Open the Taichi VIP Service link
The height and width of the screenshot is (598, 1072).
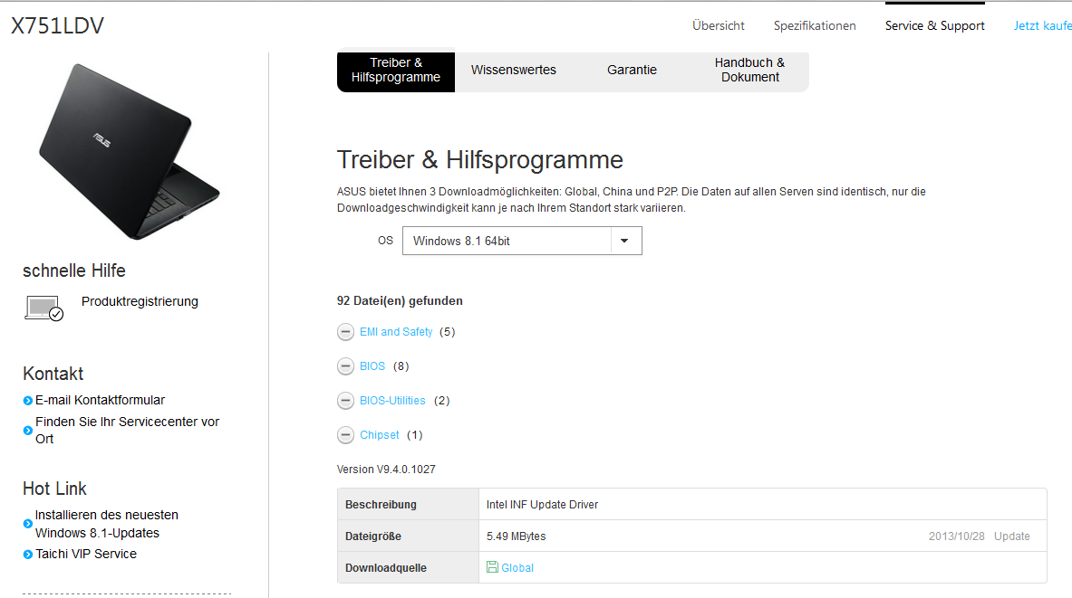[x=86, y=554]
